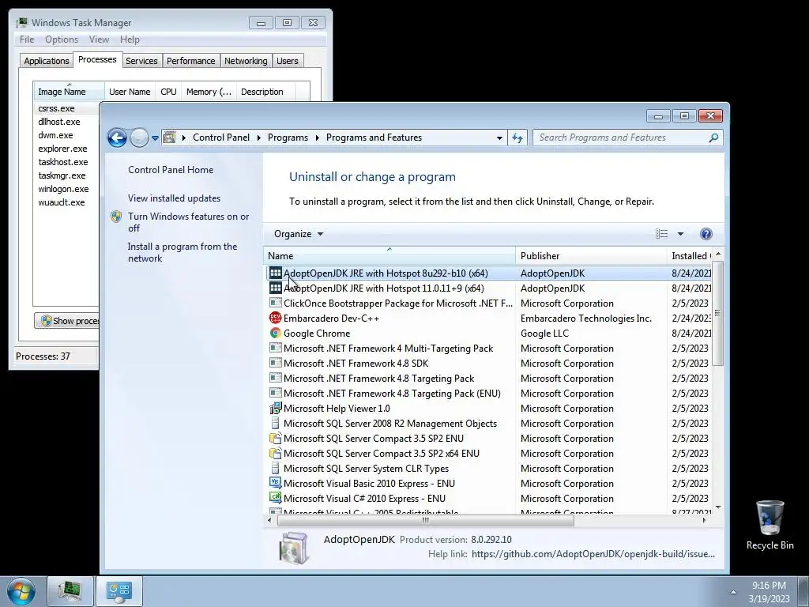Select dwm.exe in Task Manager process list

pyautogui.click(x=55, y=135)
